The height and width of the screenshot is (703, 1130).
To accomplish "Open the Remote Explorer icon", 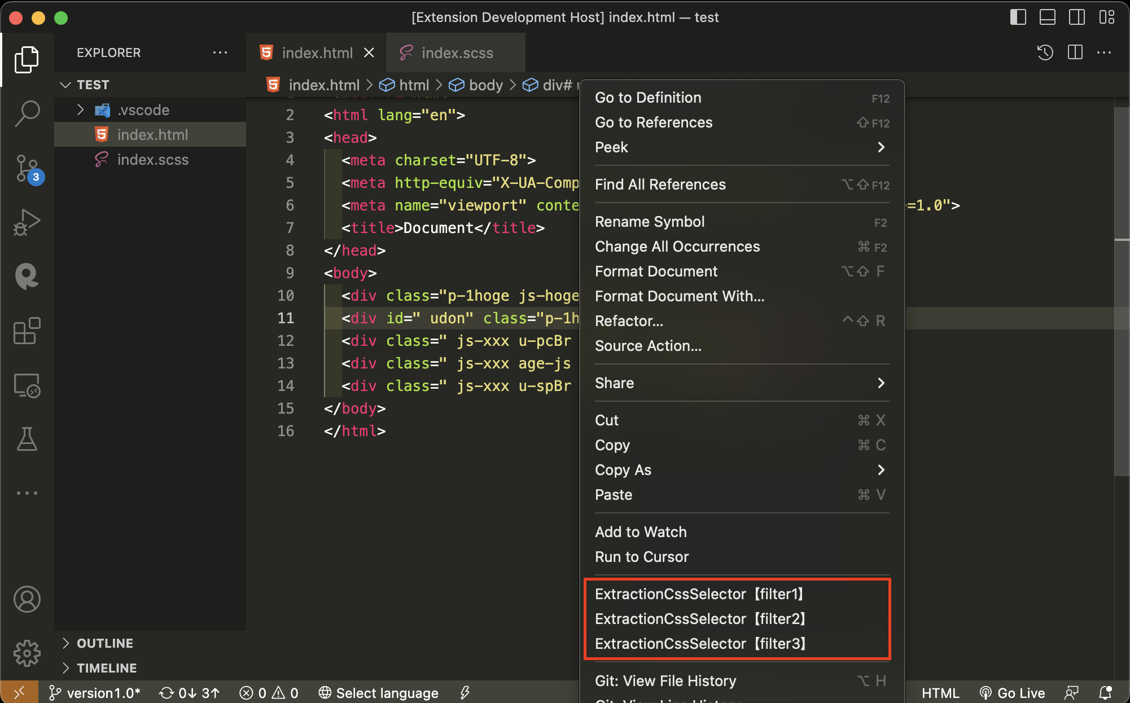I will click(27, 386).
